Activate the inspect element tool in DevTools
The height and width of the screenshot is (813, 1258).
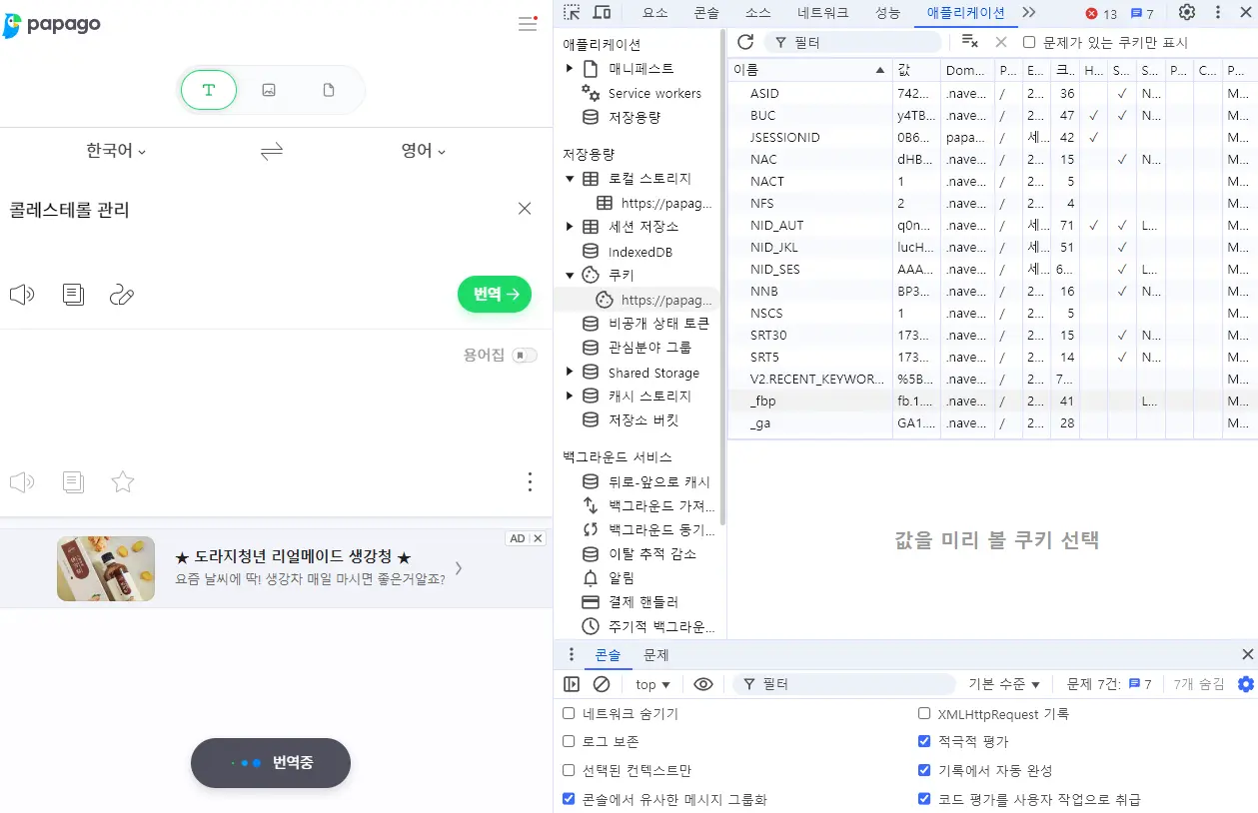point(573,13)
